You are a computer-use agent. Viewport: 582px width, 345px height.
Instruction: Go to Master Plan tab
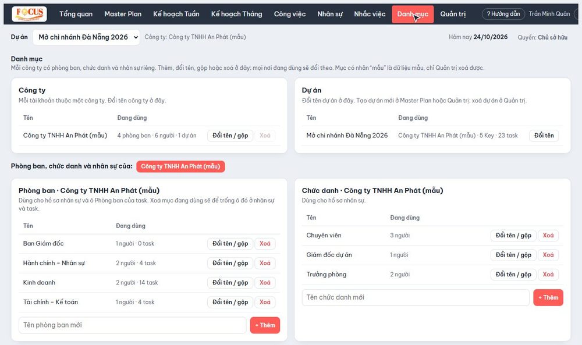[123, 14]
